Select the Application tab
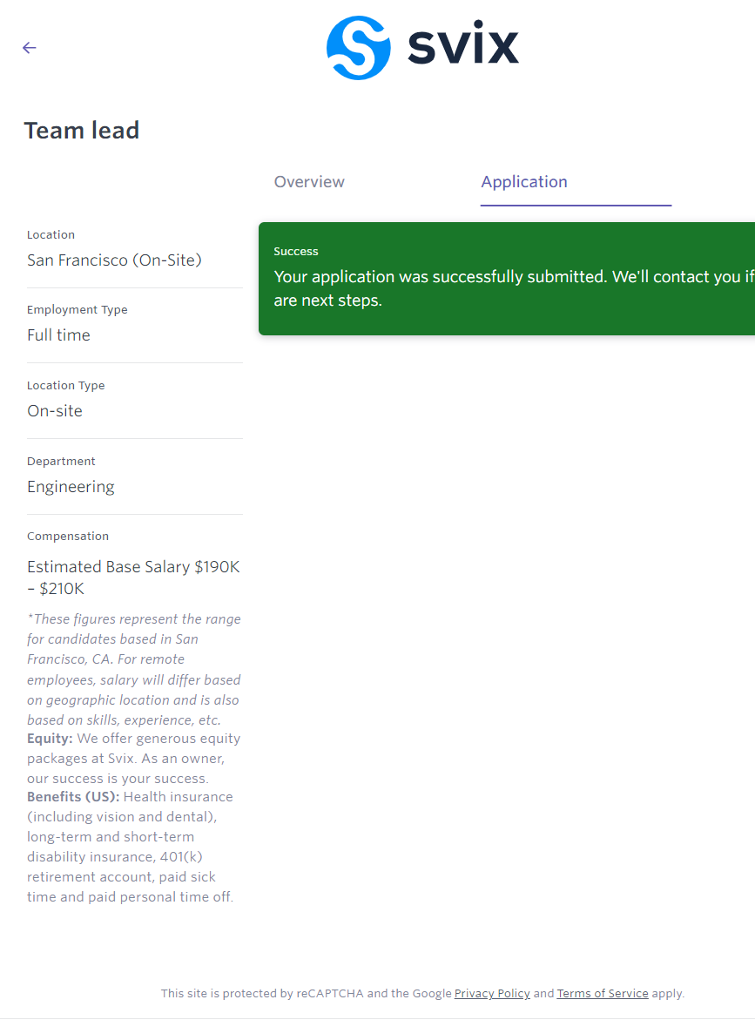Image resolution: width=755 pixels, height=1020 pixels. click(524, 182)
